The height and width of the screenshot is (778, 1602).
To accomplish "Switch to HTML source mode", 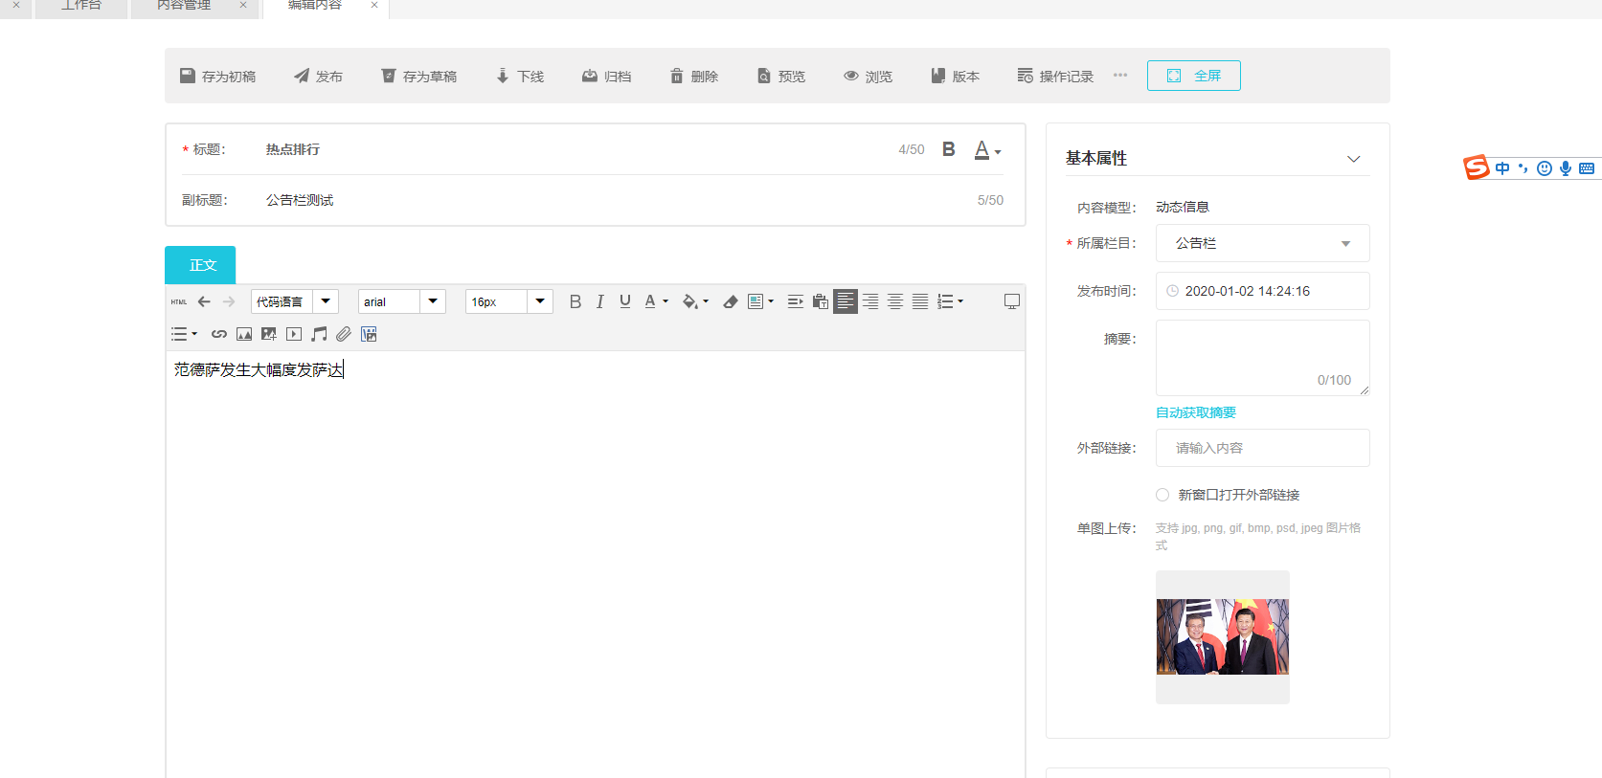I will pos(179,302).
